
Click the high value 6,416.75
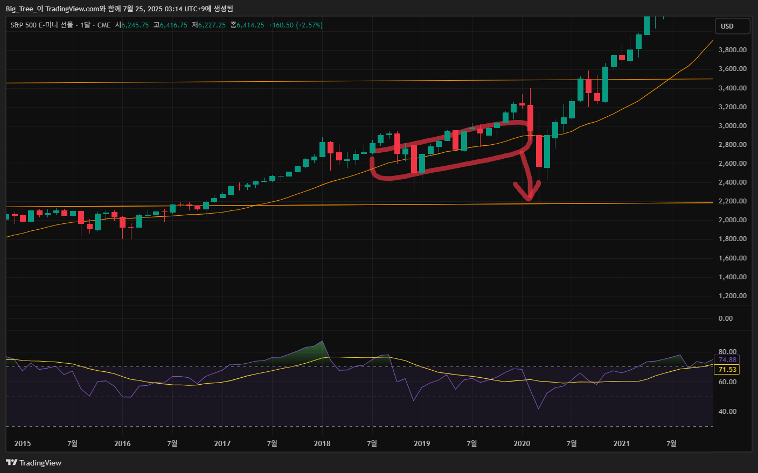click(x=173, y=25)
